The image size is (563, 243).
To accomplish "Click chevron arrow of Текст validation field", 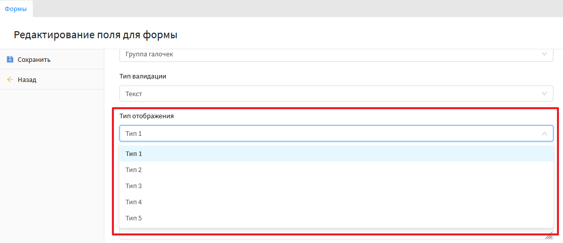I will tap(544, 94).
